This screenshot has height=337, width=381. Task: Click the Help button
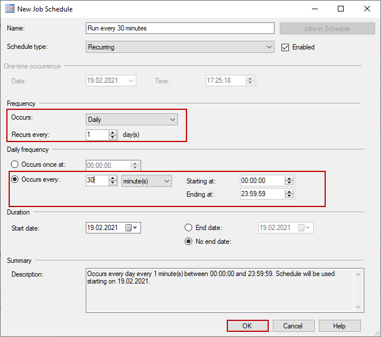340,326
